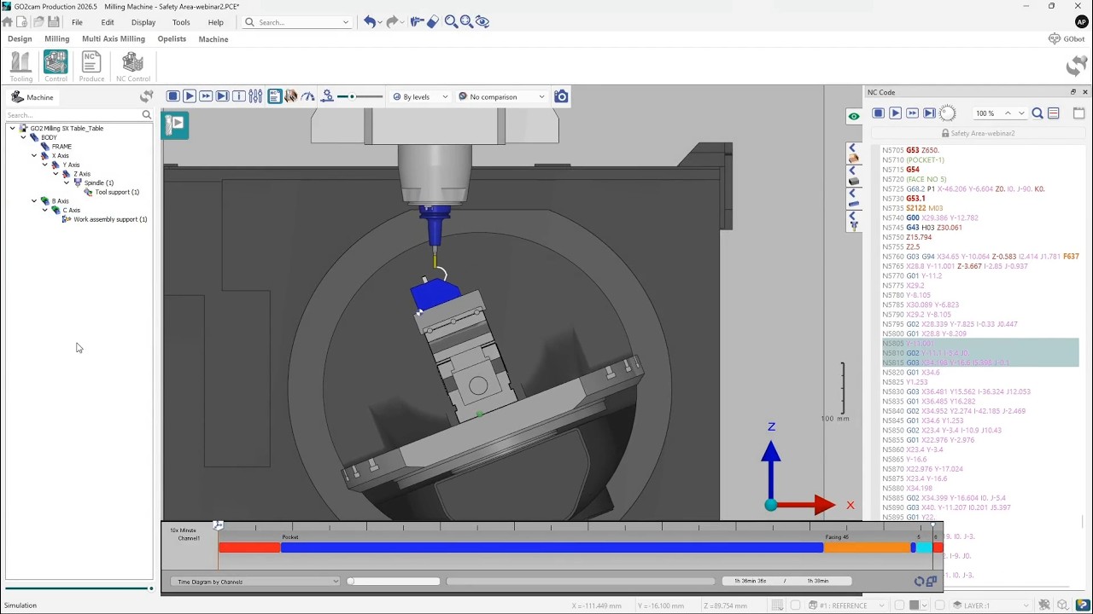Select 'Tool support (1)' in tree

point(117,192)
